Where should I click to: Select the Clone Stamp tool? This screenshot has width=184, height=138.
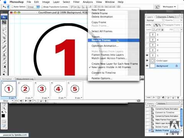tap(4, 55)
